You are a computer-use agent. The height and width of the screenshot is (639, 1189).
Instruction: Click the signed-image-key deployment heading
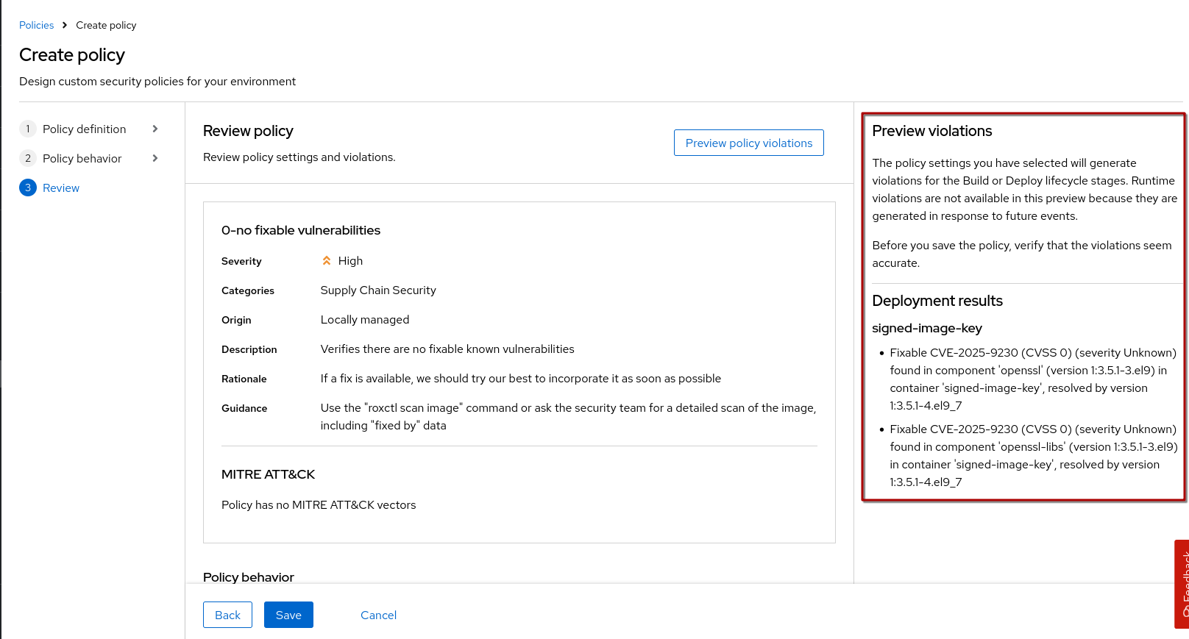click(x=926, y=329)
